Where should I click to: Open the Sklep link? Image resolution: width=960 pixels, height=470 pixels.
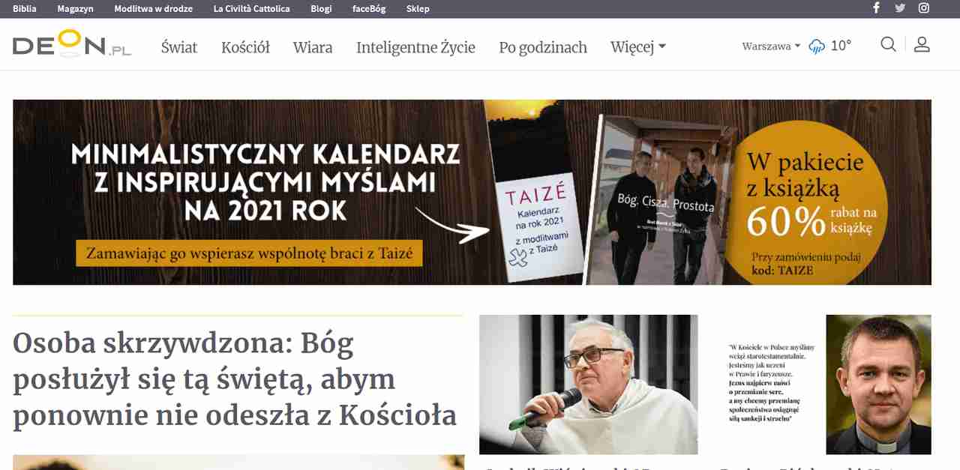point(418,9)
